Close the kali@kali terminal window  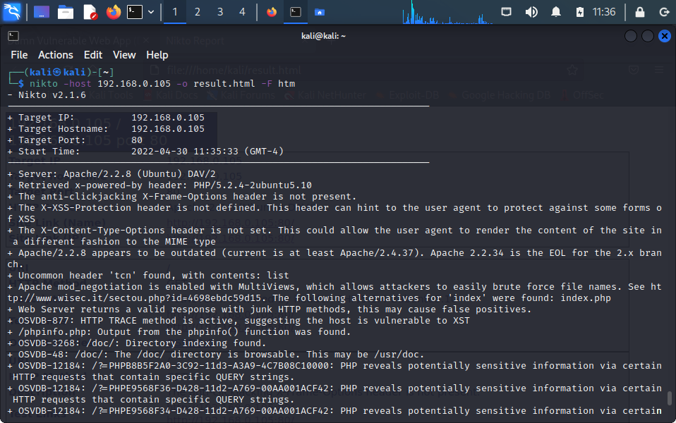coord(665,36)
